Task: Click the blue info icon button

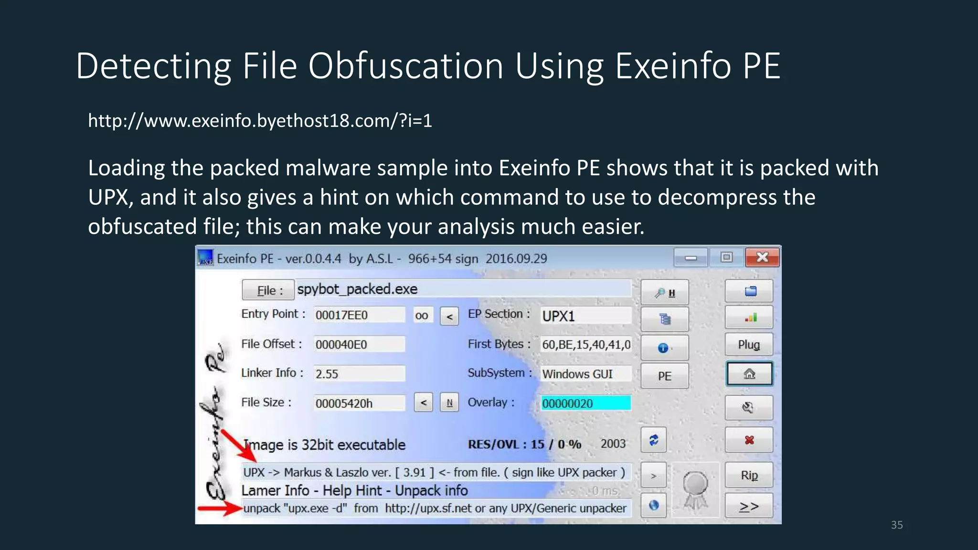Action: pyautogui.click(x=664, y=348)
